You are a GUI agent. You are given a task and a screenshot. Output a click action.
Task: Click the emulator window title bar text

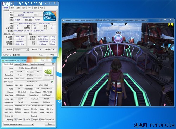click(x=106, y=20)
